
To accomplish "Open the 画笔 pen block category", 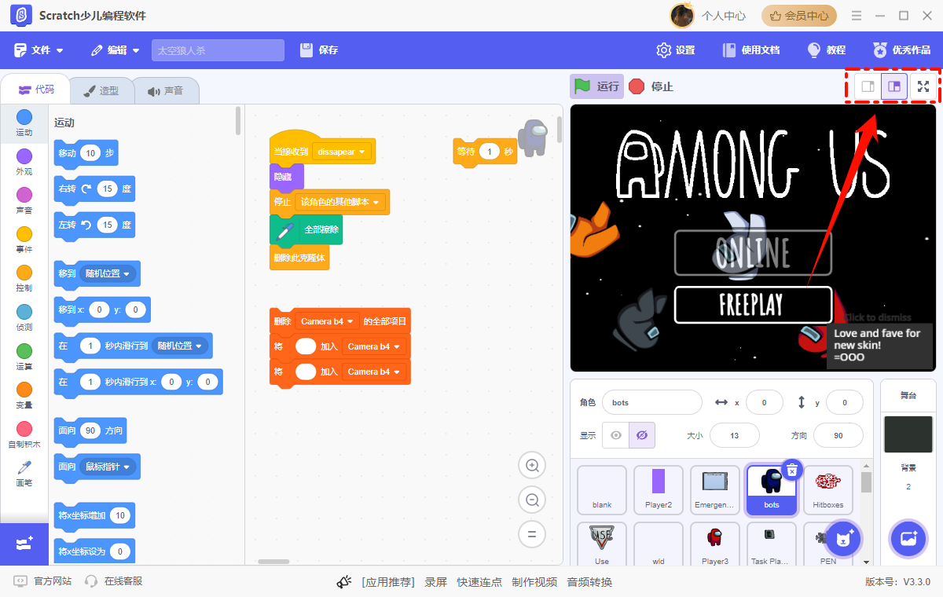I will point(24,474).
